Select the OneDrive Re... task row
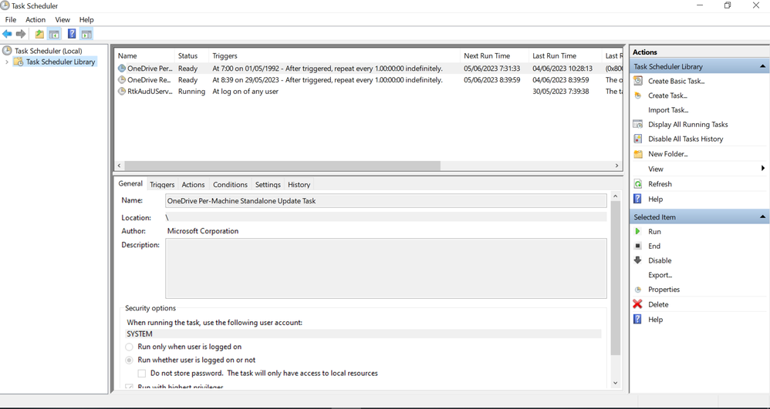The height and width of the screenshot is (409, 770). pos(369,80)
